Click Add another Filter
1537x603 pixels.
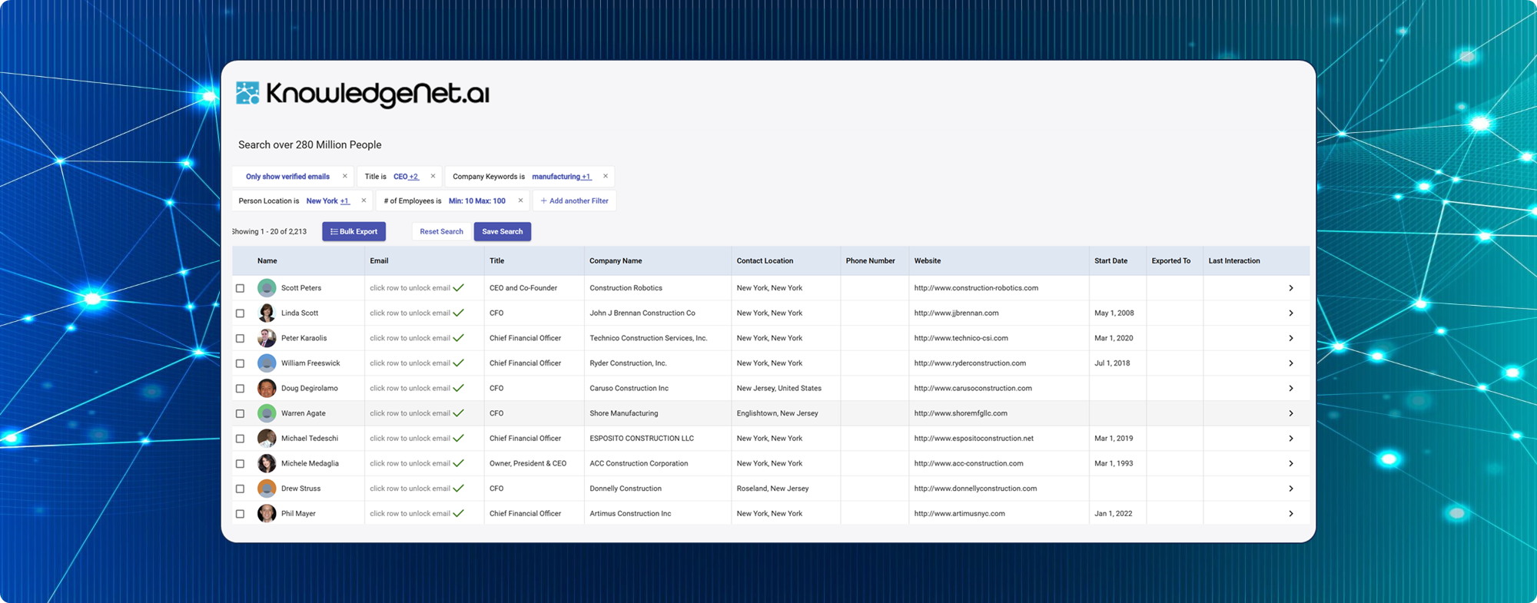[574, 200]
